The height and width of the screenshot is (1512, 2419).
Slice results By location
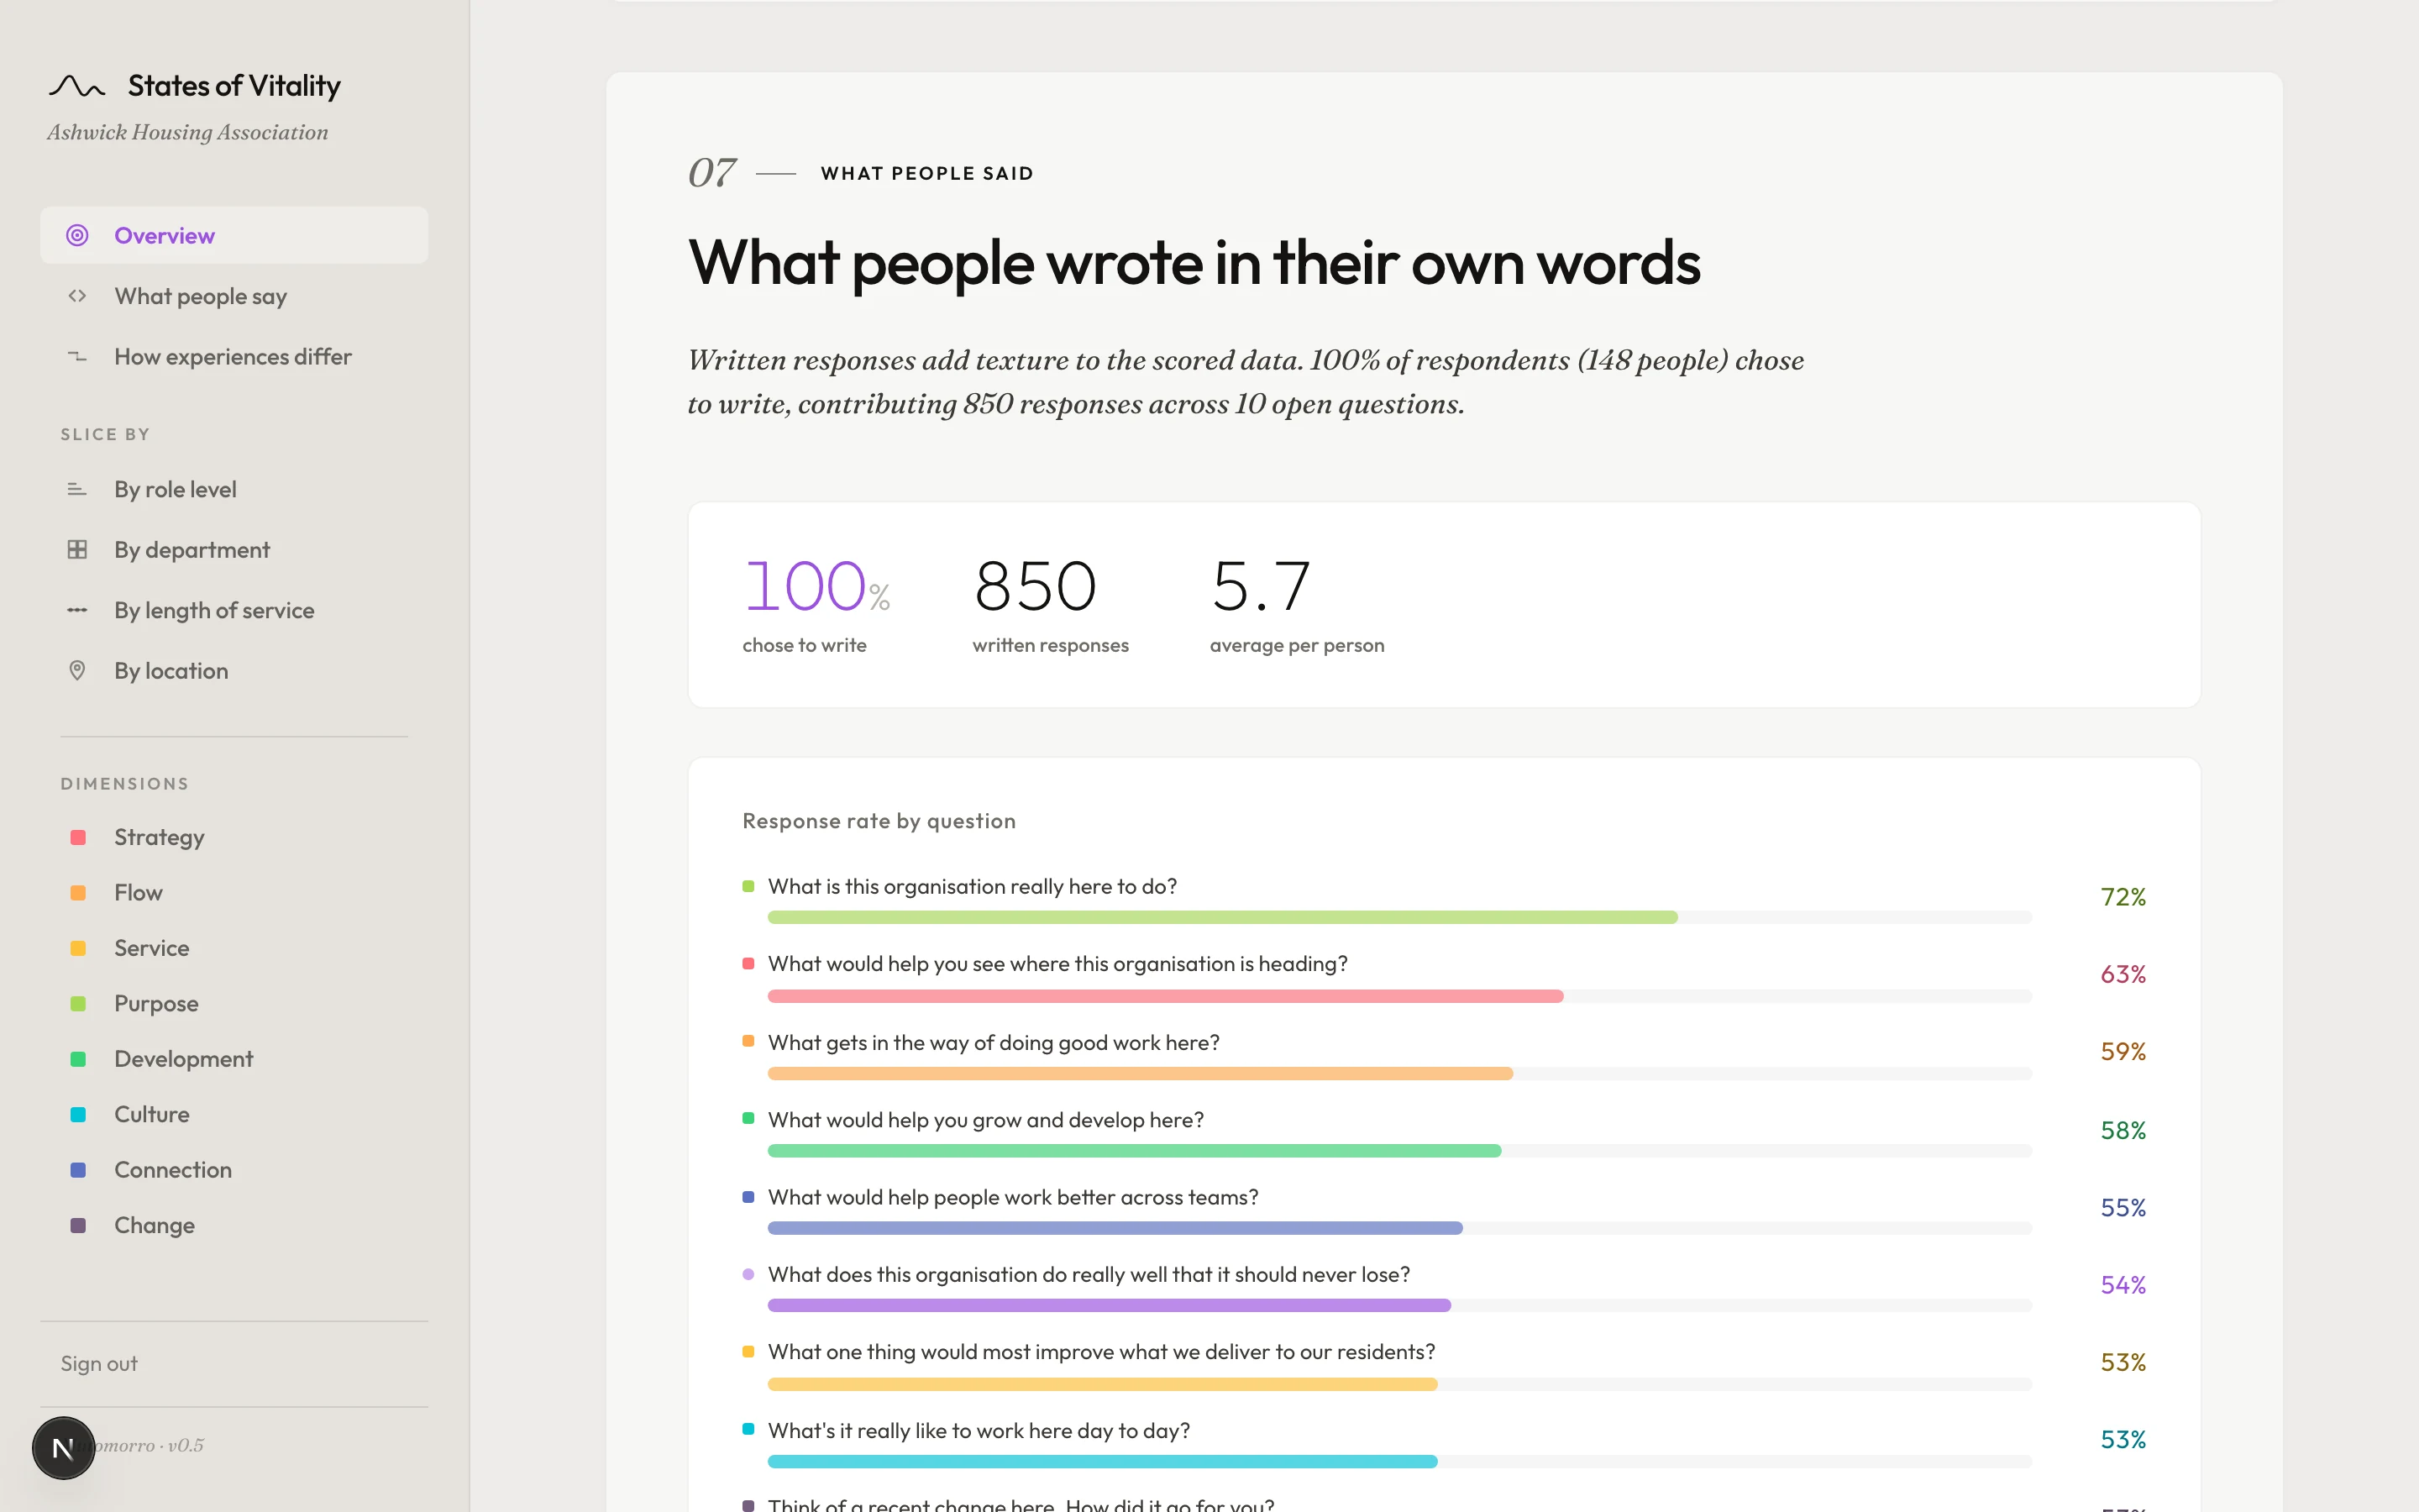[x=234, y=670]
